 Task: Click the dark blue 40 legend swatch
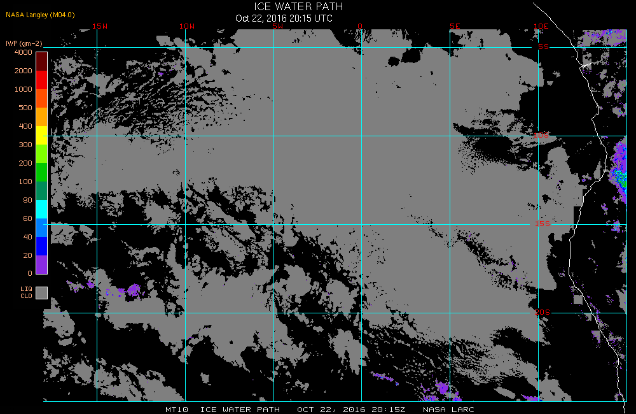point(42,246)
